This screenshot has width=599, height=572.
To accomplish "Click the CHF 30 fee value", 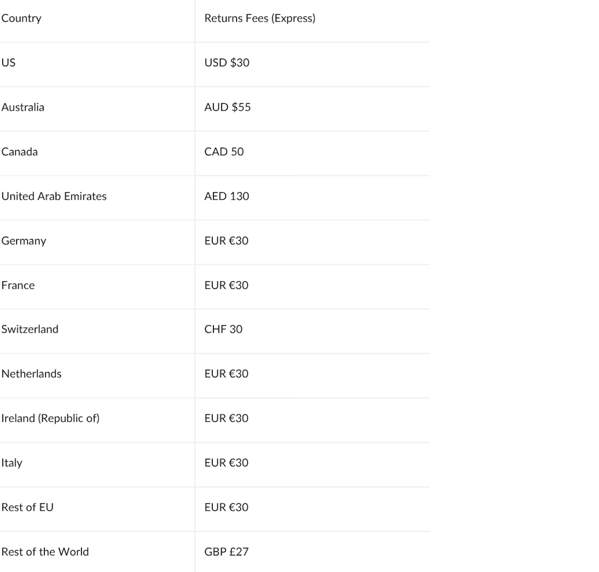I will [223, 329].
